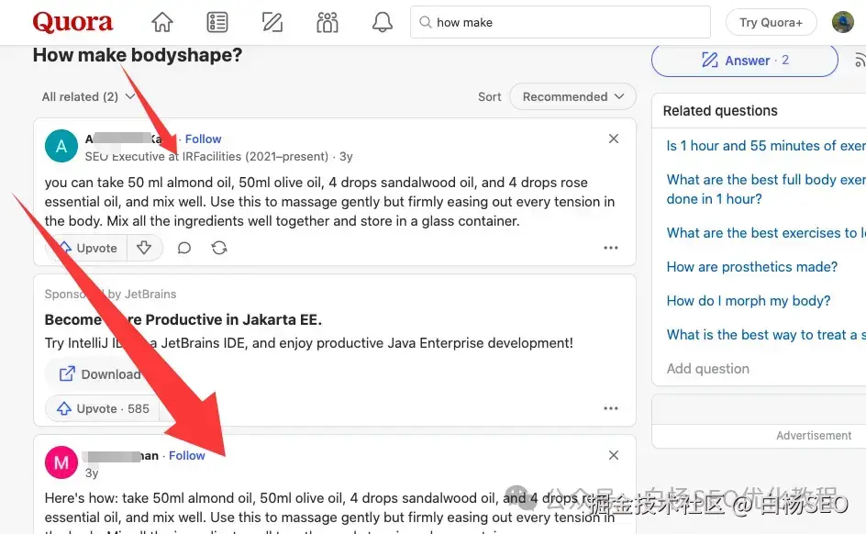The height and width of the screenshot is (534, 866).
Task: Click the 'SEO Executive at IRFacilities' credential text
Action: 206,156
